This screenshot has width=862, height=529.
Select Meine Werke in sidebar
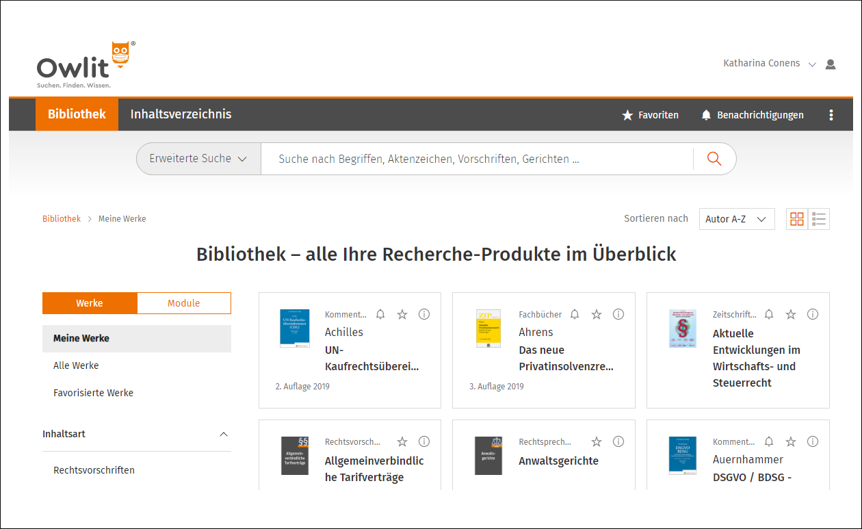tap(137, 338)
